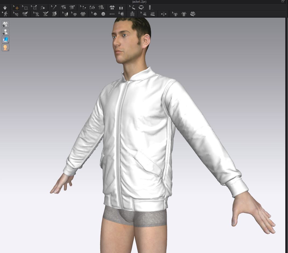The image size is (288, 253).
Task: Open blue garment rendering style menu
Action: tap(5, 40)
